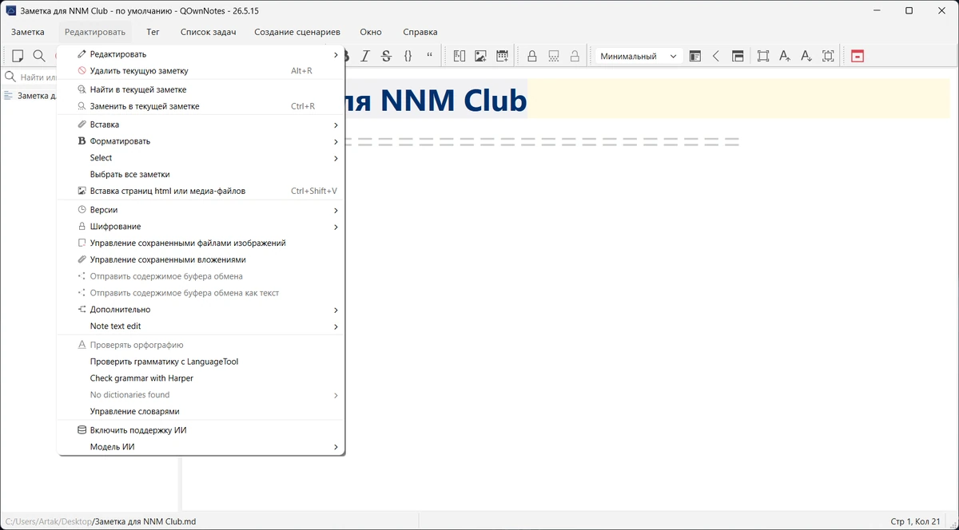959x530 pixels.
Task: Click the calendar date insert icon
Action: pos(502,56)
